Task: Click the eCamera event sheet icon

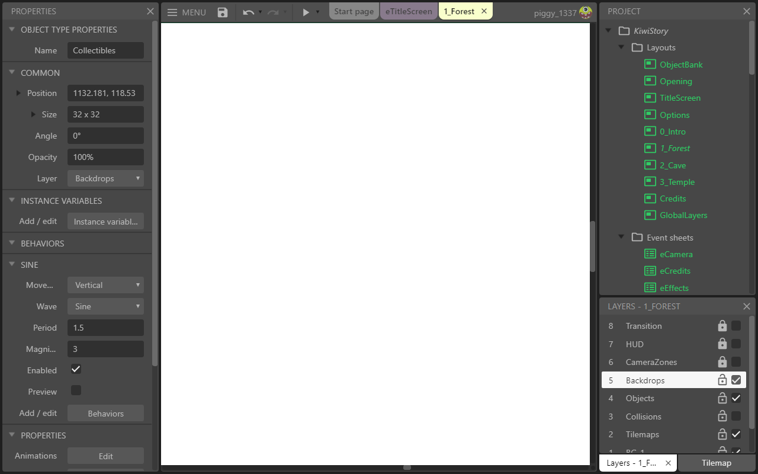Action: [649, 254]
